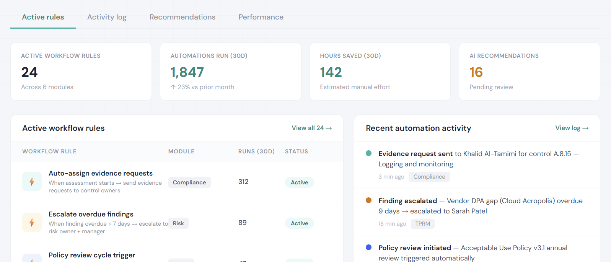This screenshot has height=262, width=611.
Task: Click the Workflow Rule column header
Action: (49, 151)
